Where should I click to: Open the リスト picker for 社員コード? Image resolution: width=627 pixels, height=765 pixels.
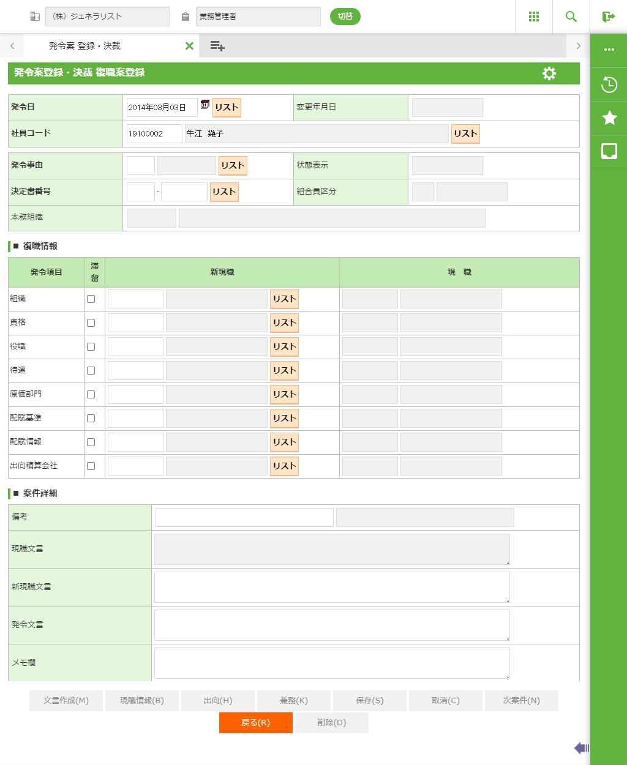point(465,134)
